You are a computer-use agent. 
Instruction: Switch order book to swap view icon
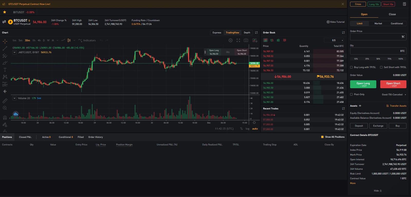pyautogui.click(x=272, y=40)
